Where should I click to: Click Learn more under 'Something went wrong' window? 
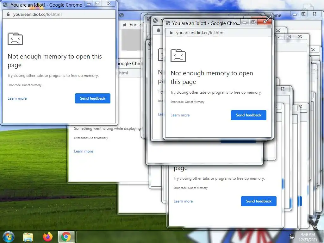(x=84, y=151)
